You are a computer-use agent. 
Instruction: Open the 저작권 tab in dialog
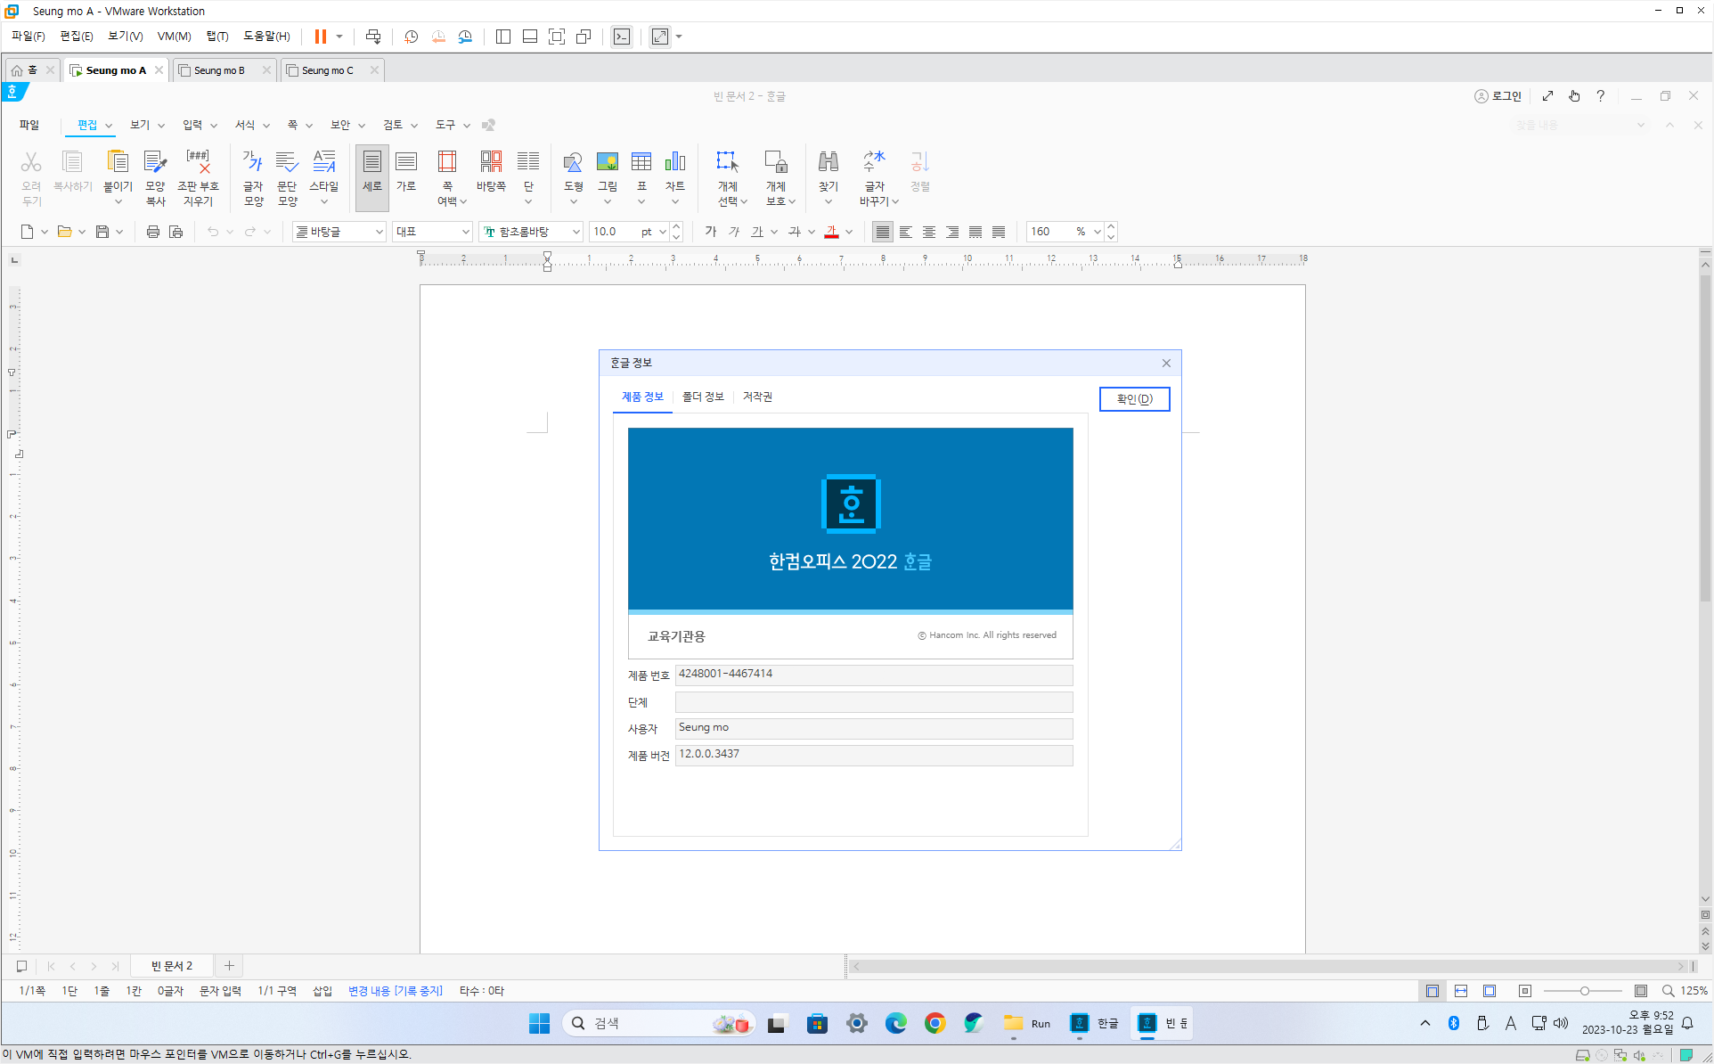point(757,397)
